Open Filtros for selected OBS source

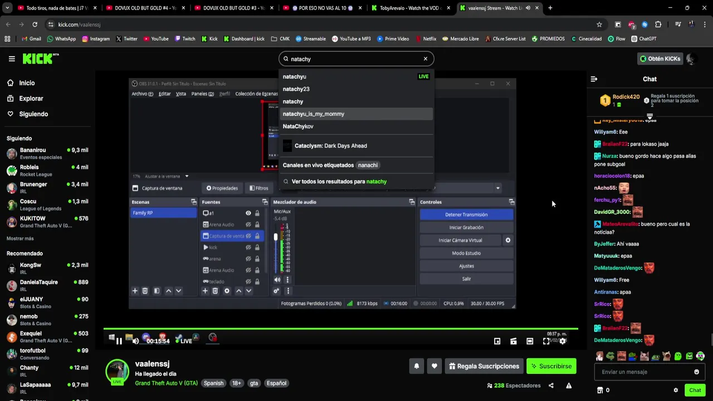[260, 188]
